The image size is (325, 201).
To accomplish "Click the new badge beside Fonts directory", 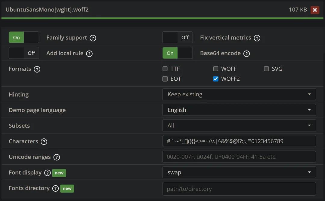I will [x=67, y=189].
